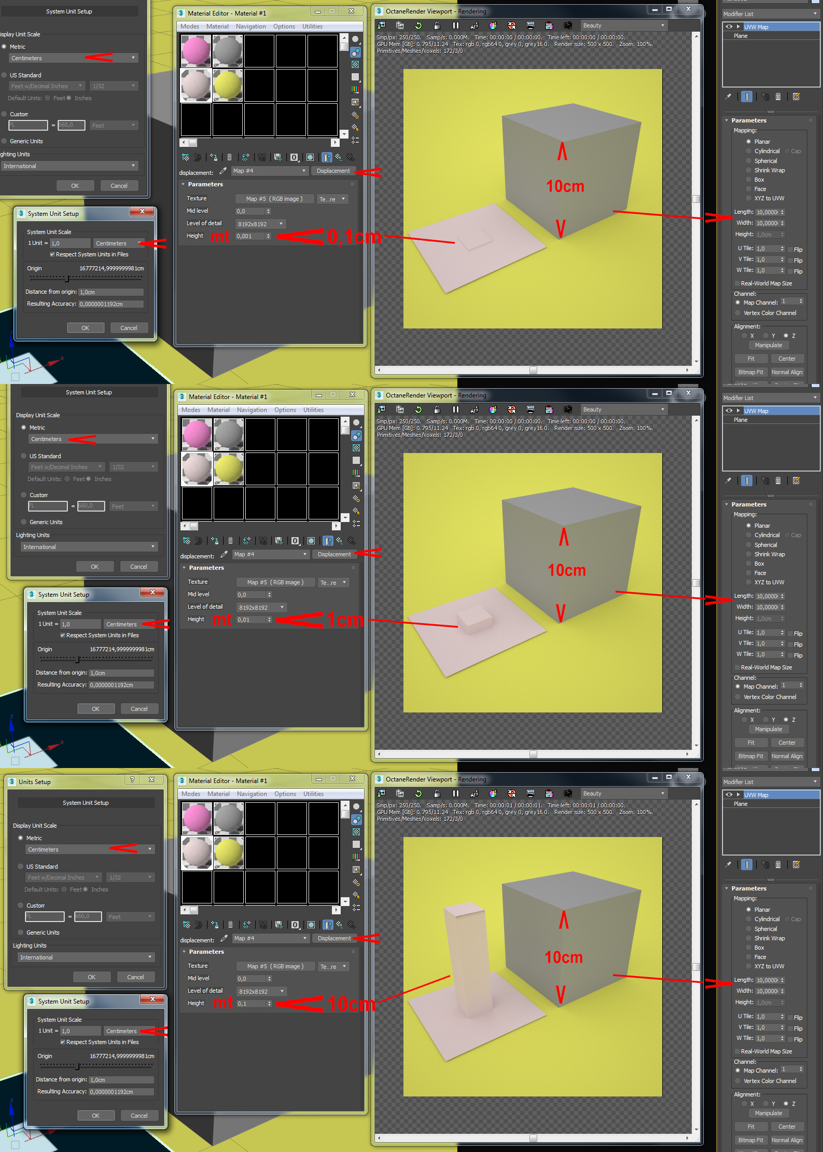Toggle Show End Result icon in top modifier panel
The image size is (823, 1152).
coord(747,97)
